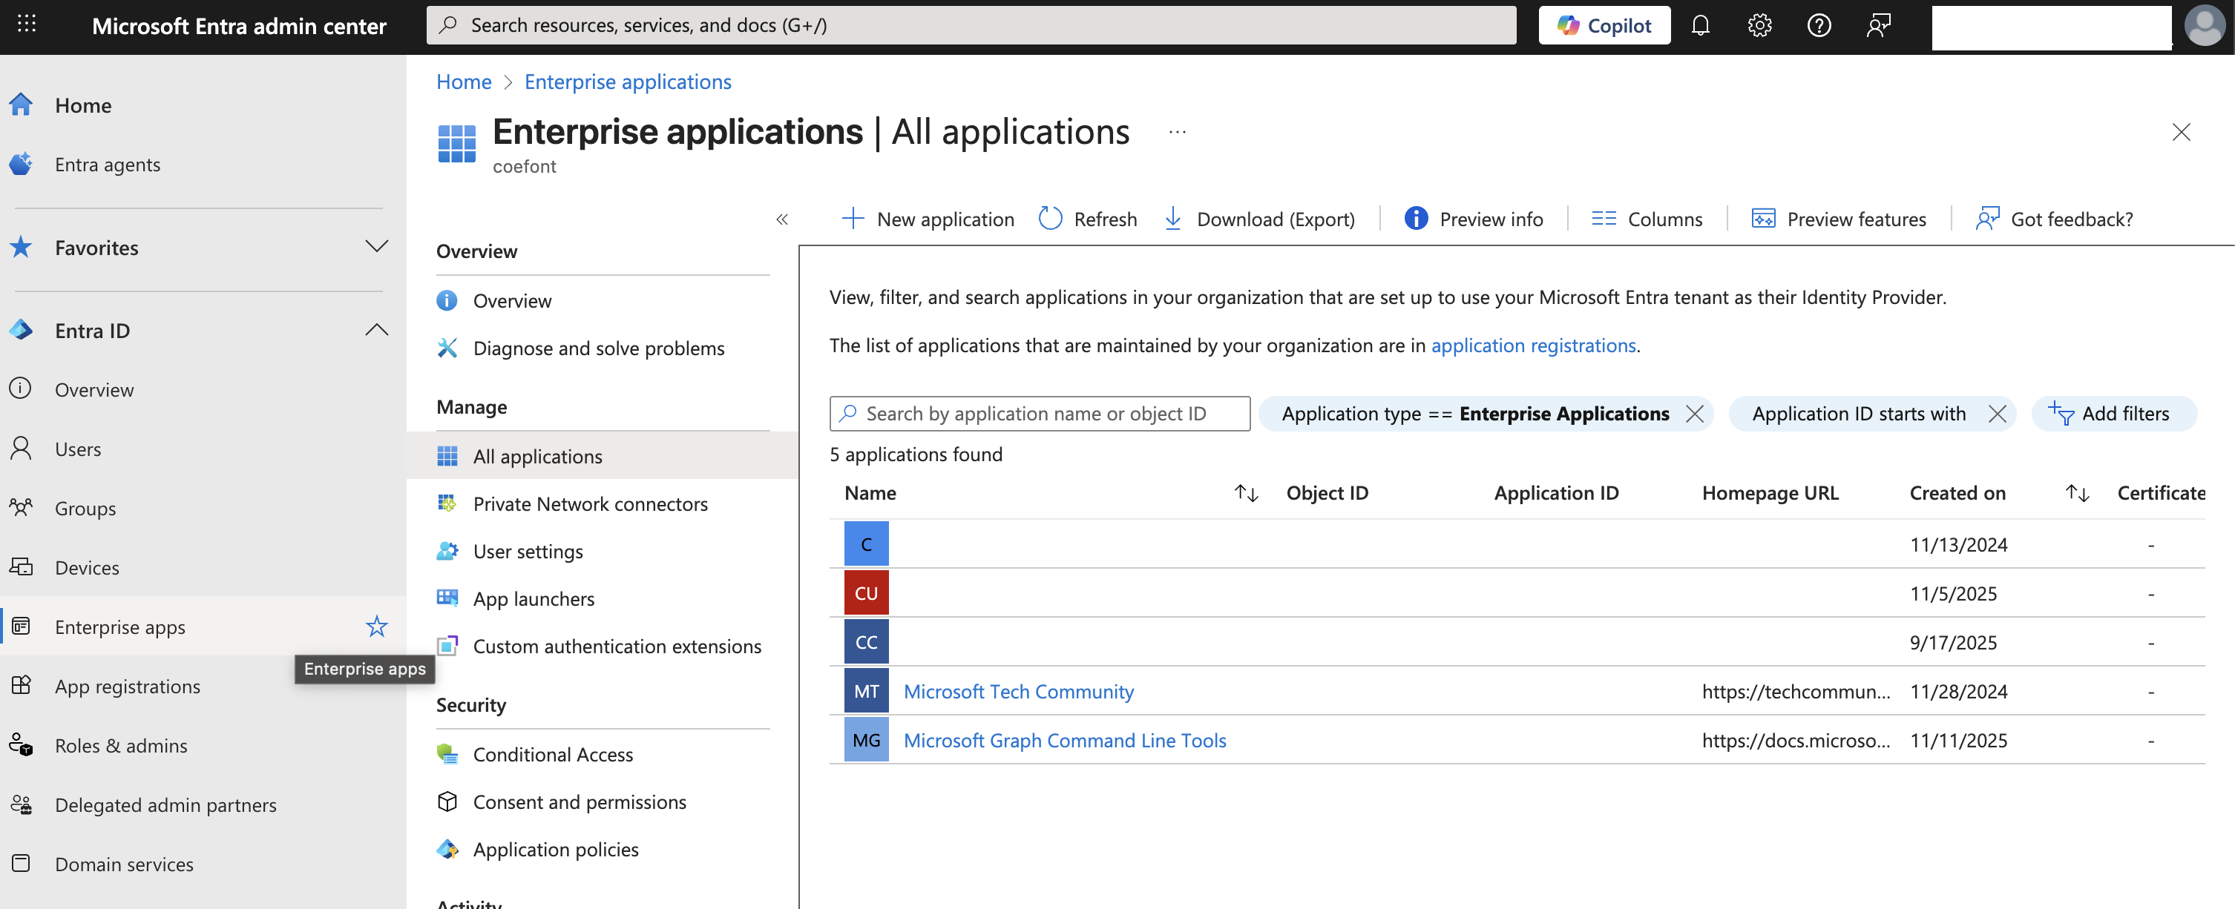Viewport: 2235px width, 909px height.
Task: Open the help question mark icon
Action: [1819, 25]
